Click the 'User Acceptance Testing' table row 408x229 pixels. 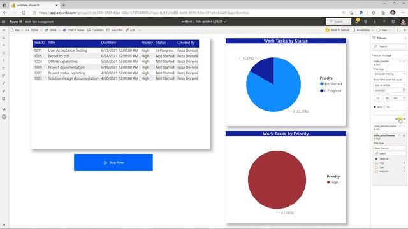[116, 50]
